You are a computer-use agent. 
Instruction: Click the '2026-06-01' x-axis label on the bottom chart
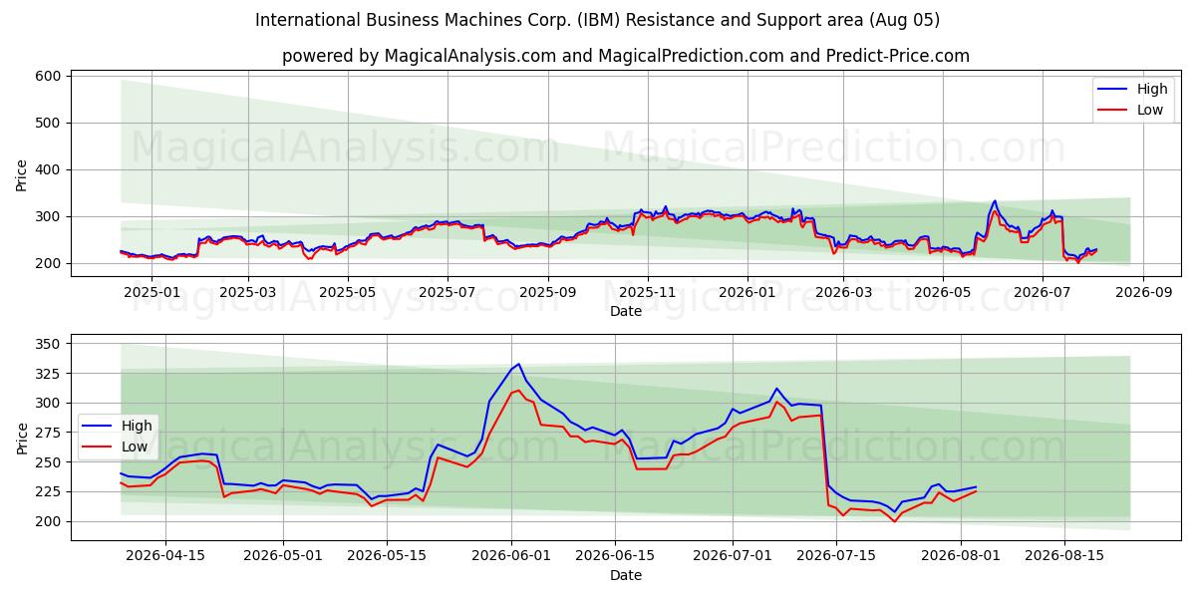point(511,556)
